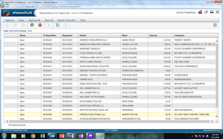This screenshot has height=139, width=223.
Task: Click the greyed-out notes icon in toolbar
Action: click(x=65, y=25)
